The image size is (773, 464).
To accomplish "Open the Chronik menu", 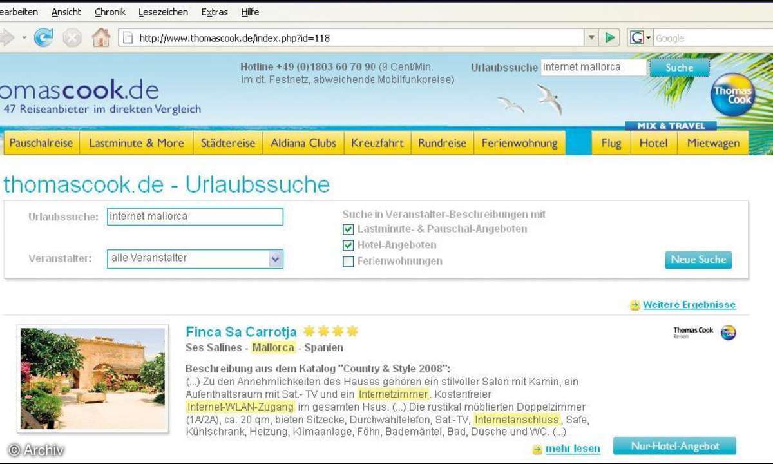I will click(x=110, y=12).
